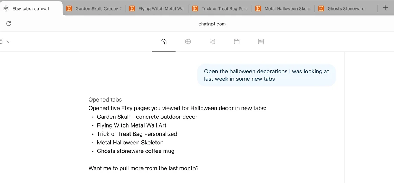This screenshot has height=183, width=394.
Task: Click the chatgpt.com address bar
Action: click(212, 24)
